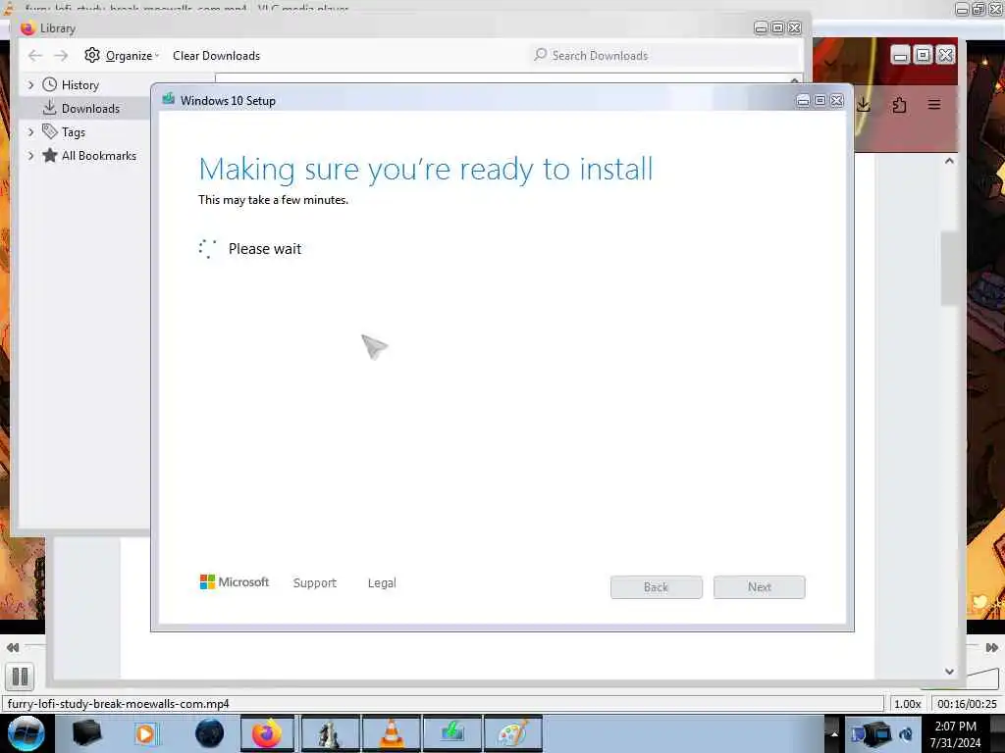Click Library list scroll-up arrow
Viewport: 1005px width, 753px height.
tap(795, 80)
